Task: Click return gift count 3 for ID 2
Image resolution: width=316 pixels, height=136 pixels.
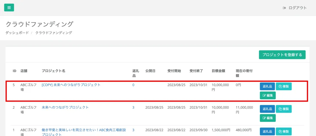Action: (x=133, y=108)
